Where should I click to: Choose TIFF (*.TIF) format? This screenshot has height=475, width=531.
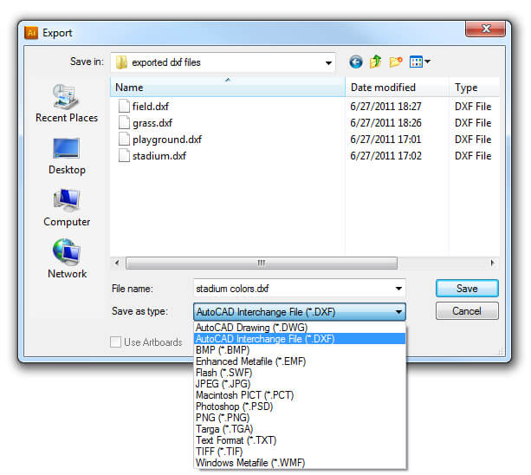(x=300, y=452)
